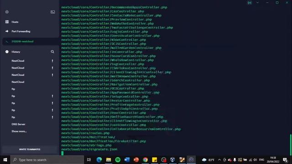
Task: Click the GuestAvatarController.php output line
Action: [x=110, y=36]
